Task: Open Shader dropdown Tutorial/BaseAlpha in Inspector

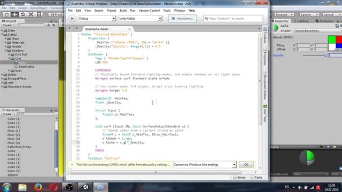Action: point(317,31)
